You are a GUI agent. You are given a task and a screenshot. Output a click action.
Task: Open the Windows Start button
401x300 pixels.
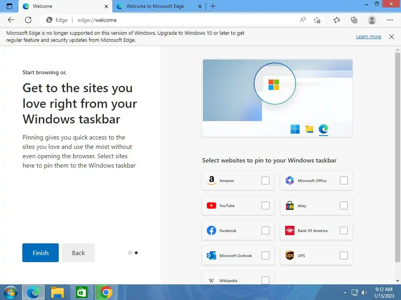(10, 292)
